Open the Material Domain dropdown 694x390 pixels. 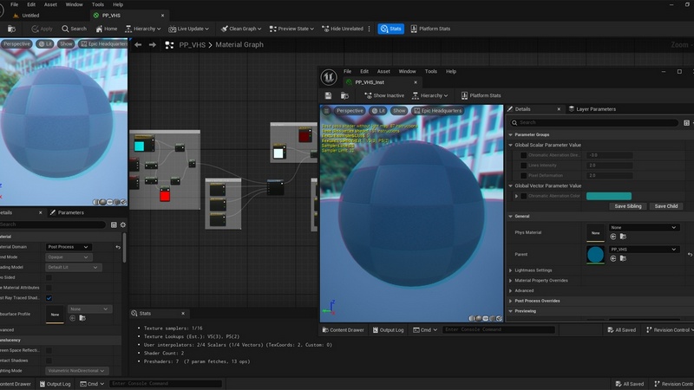click(x=69, y=247)
